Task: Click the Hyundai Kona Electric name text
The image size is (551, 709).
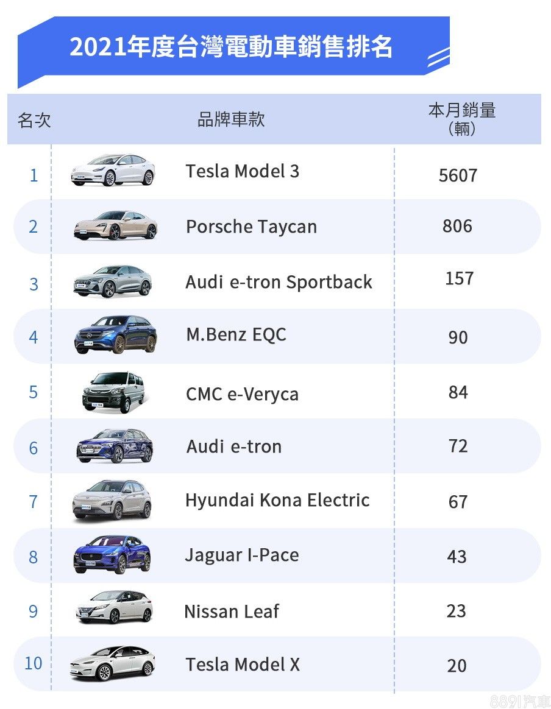Action: click(277, 500)
